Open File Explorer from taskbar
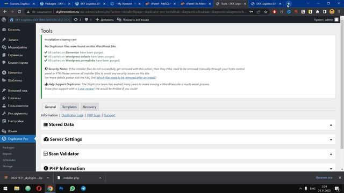 (17, 188)
